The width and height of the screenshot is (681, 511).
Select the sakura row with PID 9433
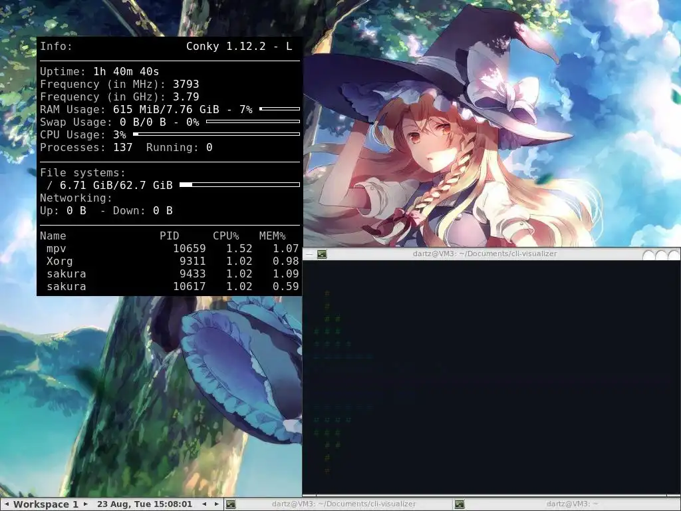pos(170,273)
